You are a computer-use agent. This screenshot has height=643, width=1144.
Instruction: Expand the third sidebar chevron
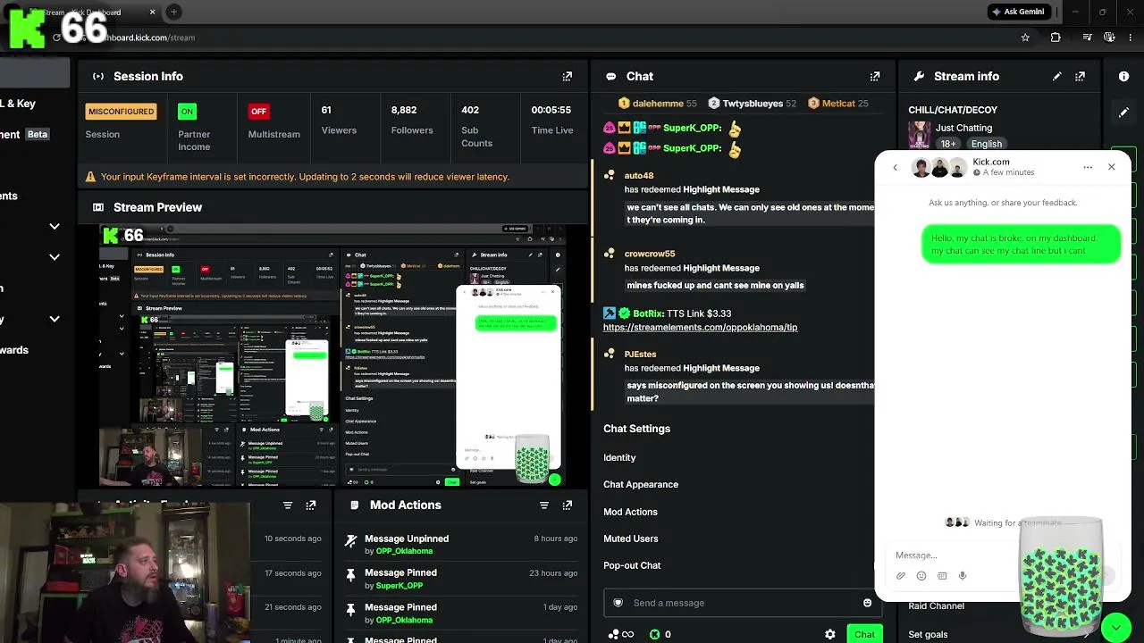55,319
